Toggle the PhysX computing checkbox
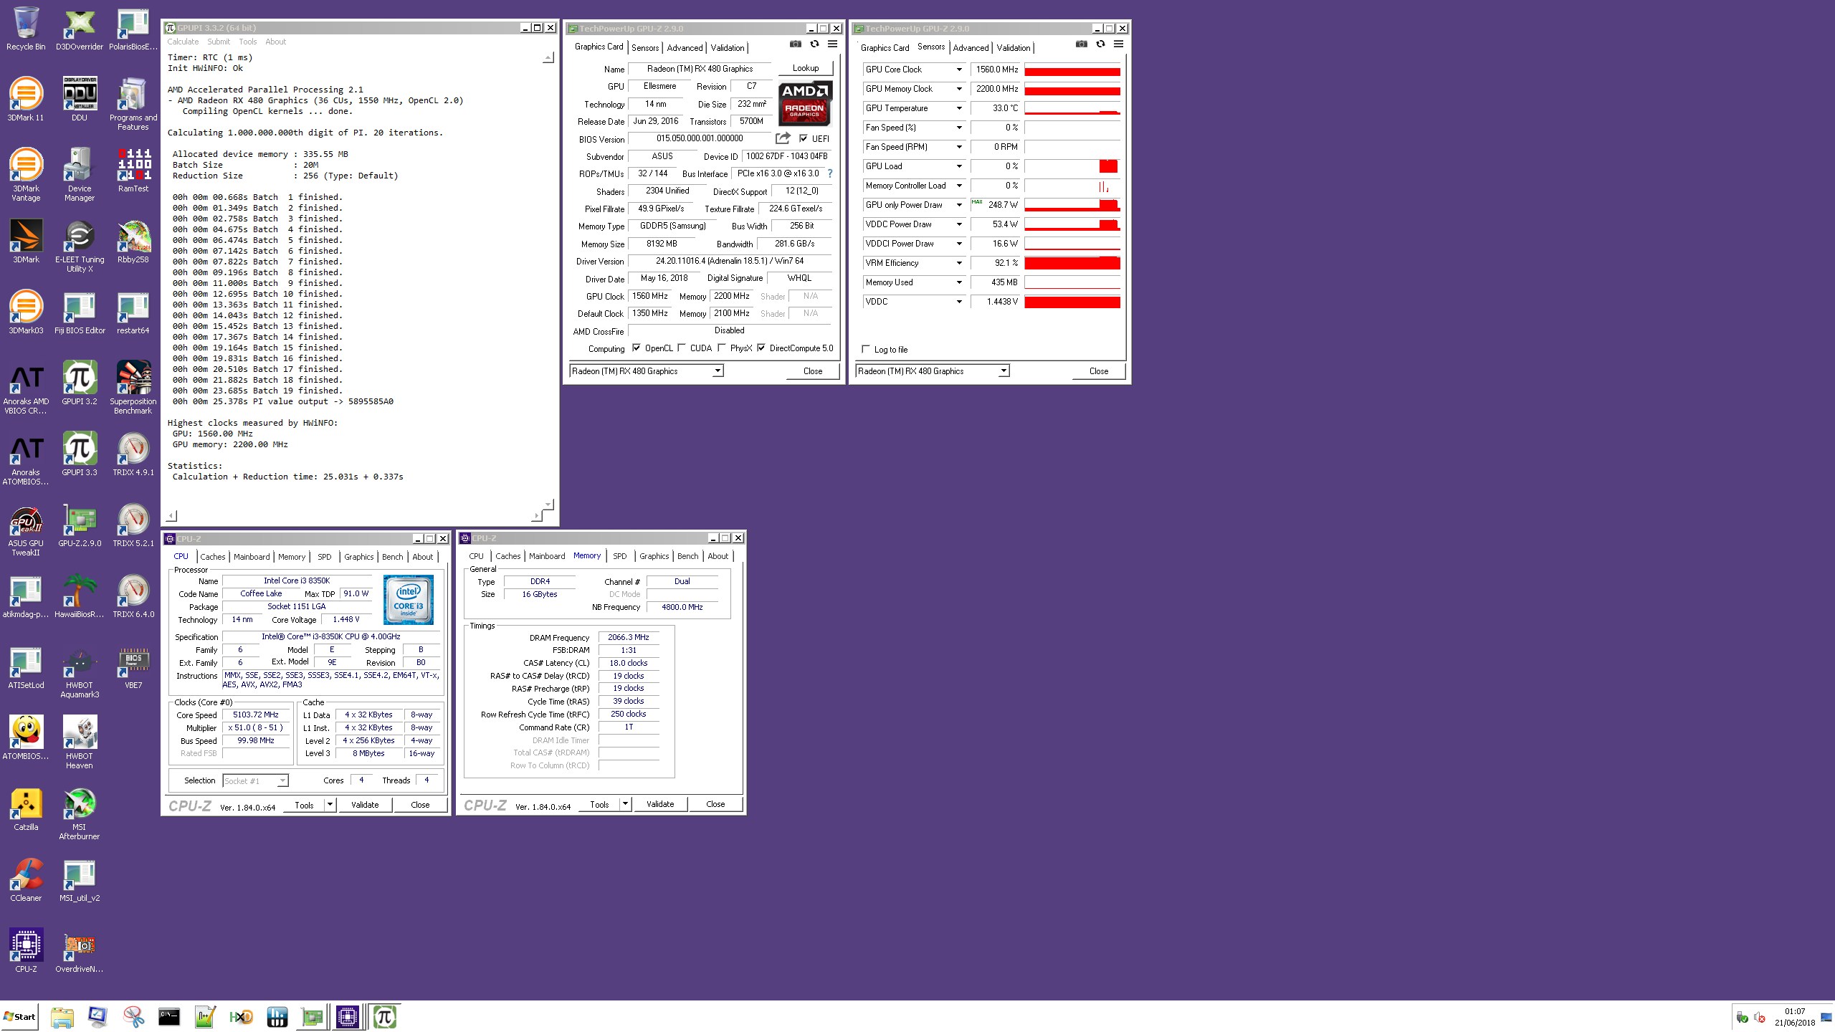This screenshot has height=1032, width=1835. pyautogui.click(x=722, y=348)
